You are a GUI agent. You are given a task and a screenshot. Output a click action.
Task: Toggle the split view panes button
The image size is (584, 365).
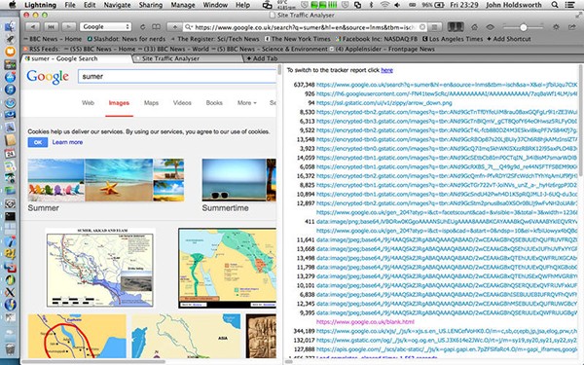[456, 27]
